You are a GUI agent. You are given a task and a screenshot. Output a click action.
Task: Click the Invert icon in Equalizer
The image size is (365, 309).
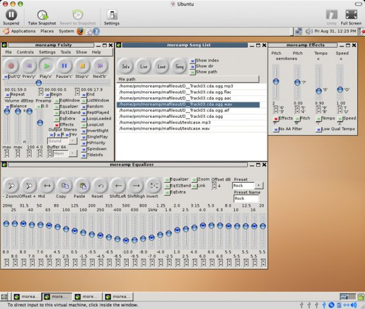pos(154,185)
